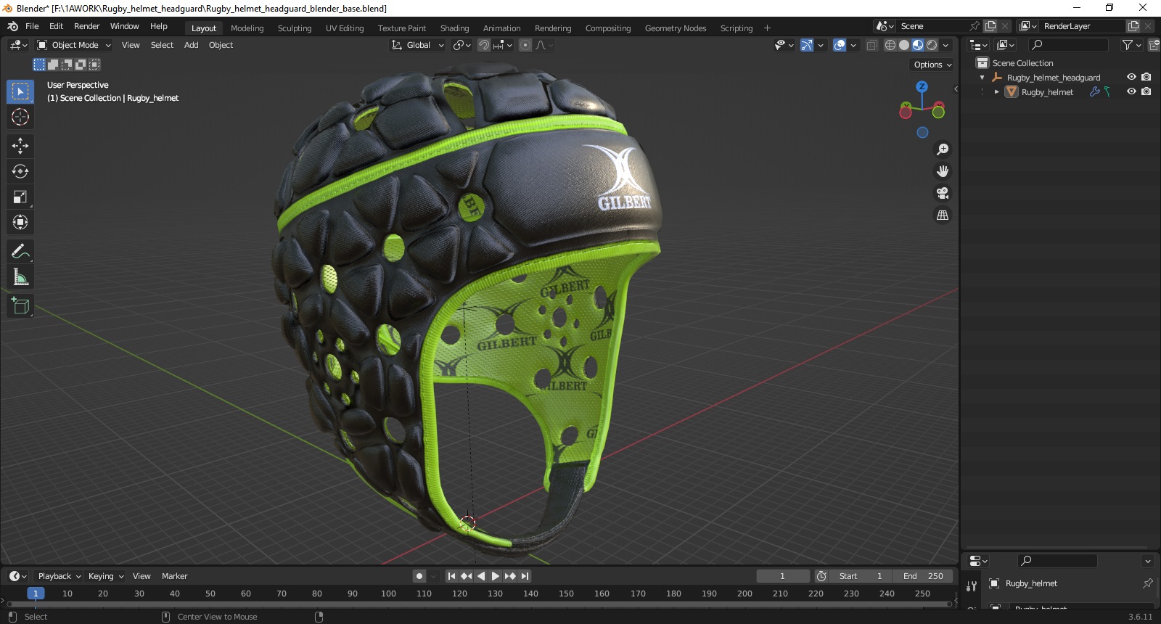Jump to the timeline start frame

pyautogui.click(x=451, y=576)
